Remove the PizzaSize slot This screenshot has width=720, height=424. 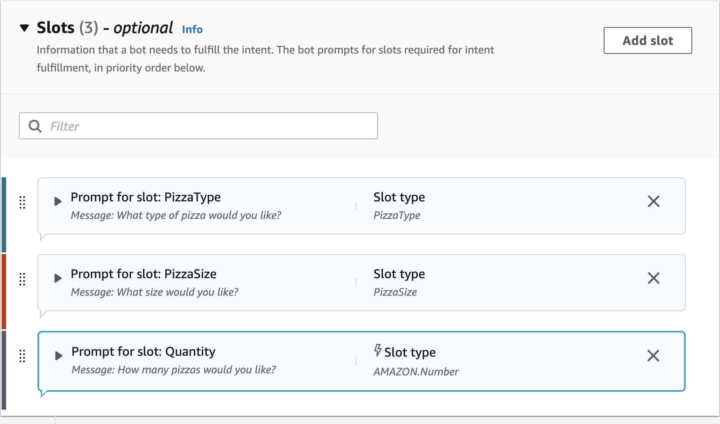click(653, 278)
